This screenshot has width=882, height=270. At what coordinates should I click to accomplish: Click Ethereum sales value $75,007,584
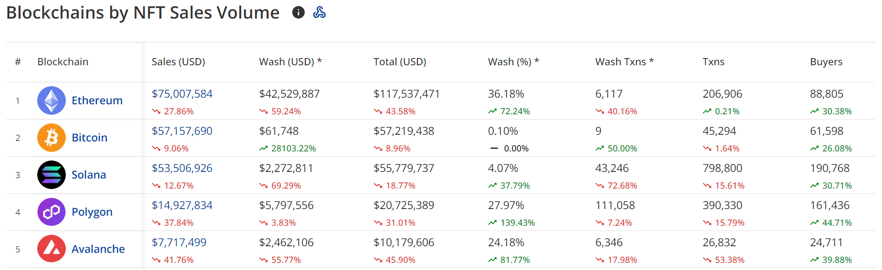[182, 94]
